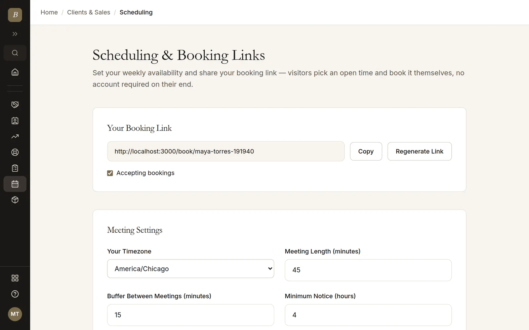Open the search icon in sidebar

(15, 53)
